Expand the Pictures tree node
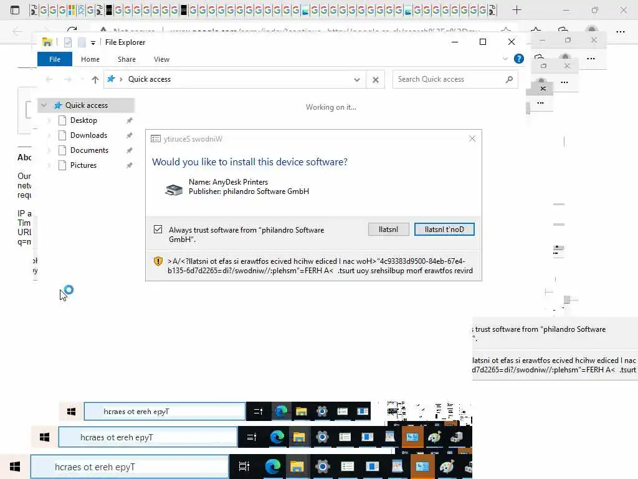Screen dimensions: 638x479 pos(49,165)
